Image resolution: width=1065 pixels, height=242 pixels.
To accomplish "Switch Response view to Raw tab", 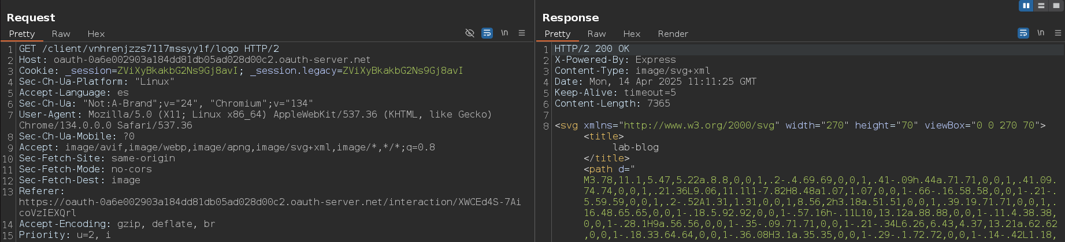I will [596, 34].
